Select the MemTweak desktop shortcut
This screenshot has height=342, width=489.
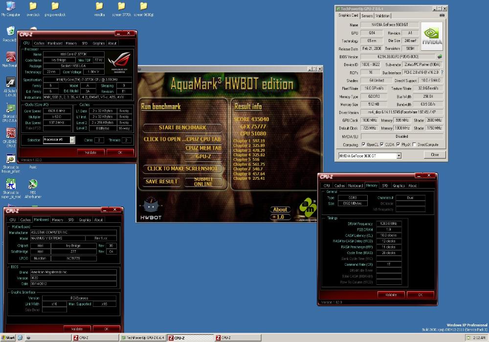tap(10, 59)
